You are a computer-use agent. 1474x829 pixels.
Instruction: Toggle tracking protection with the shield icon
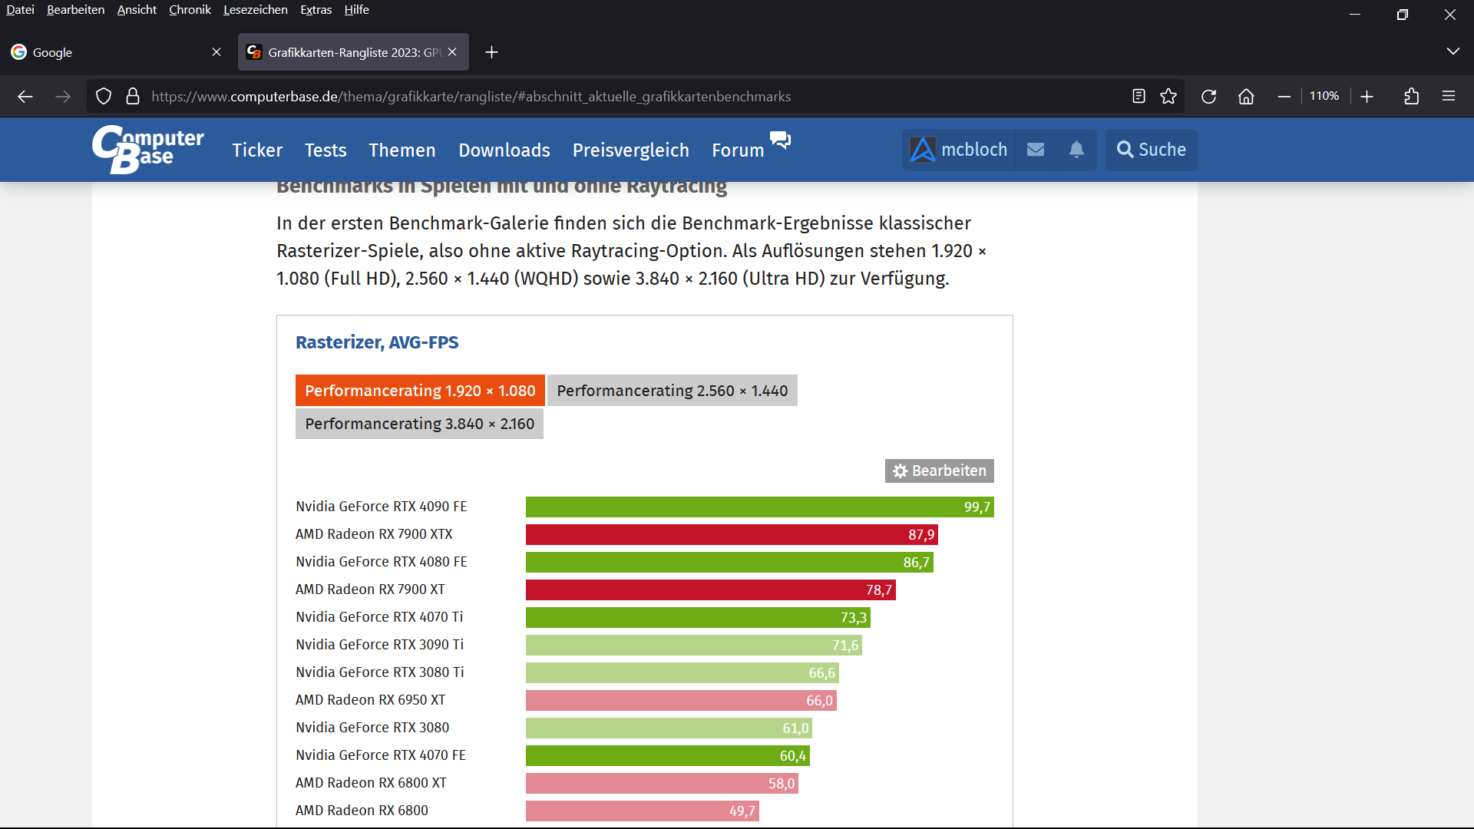103,96
